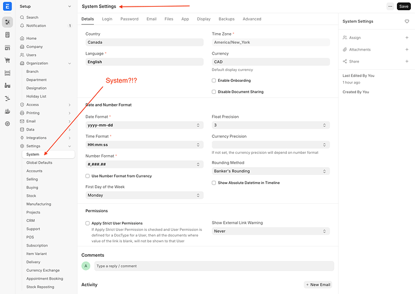Click the gear icon beside Settings

[x=22, y=146]
